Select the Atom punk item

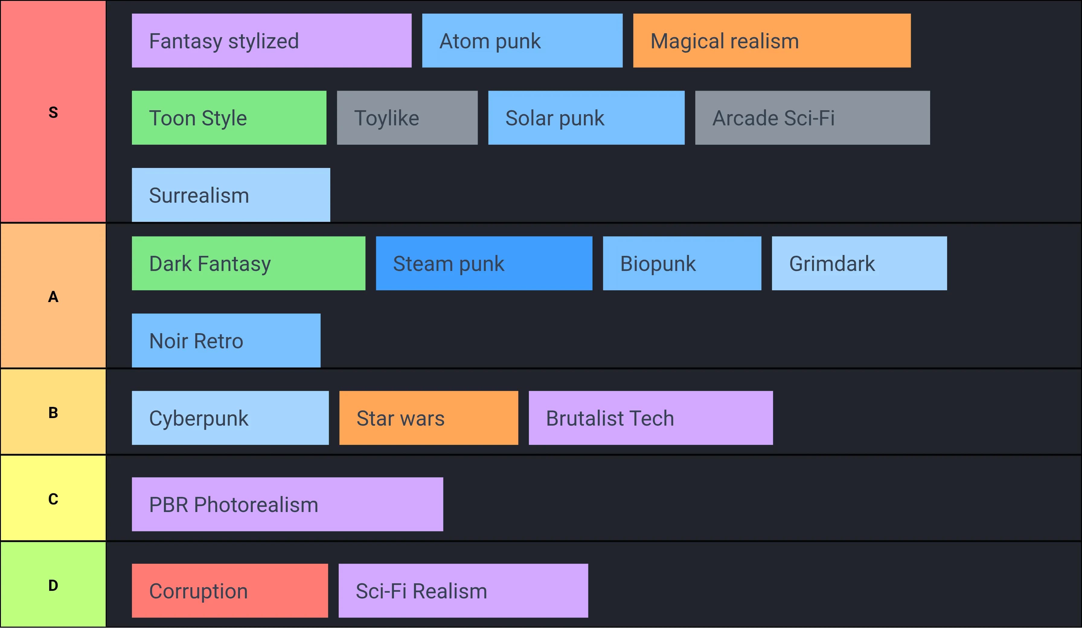click(522, 41)
